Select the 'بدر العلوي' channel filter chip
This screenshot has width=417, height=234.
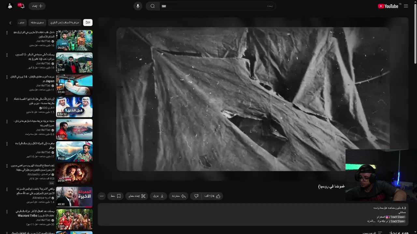tap(65, 22)
